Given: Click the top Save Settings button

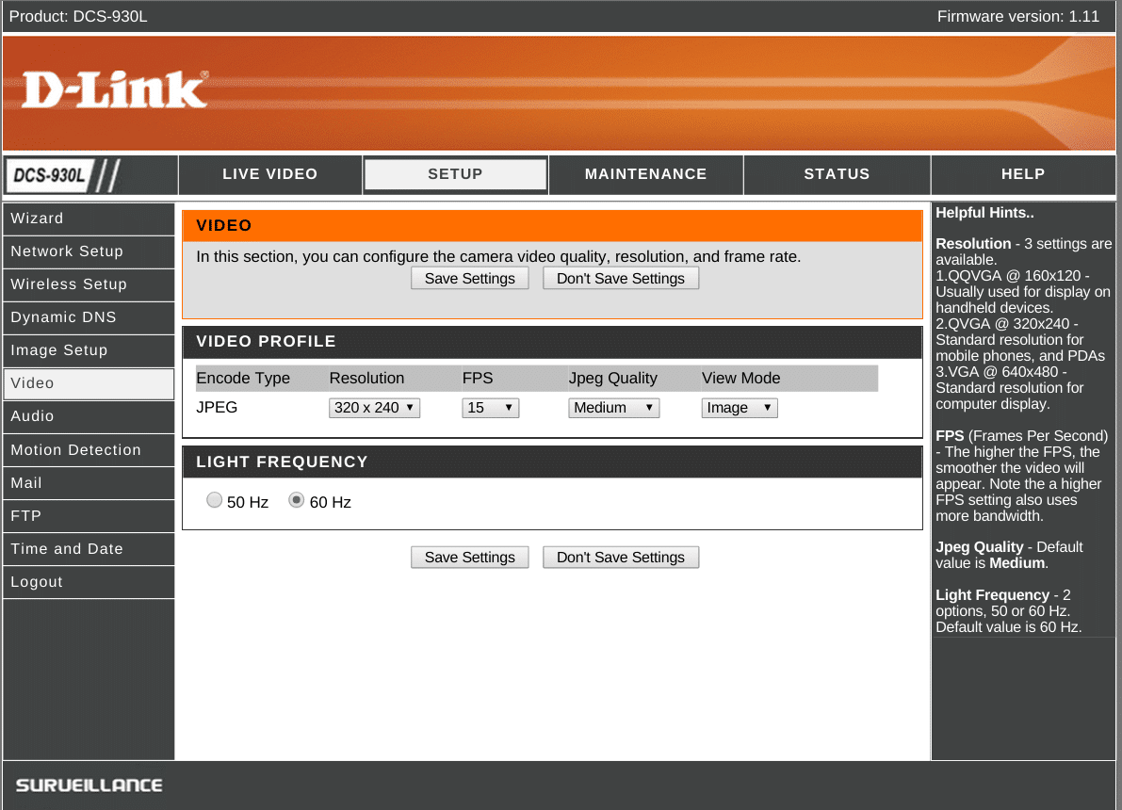Looking at the screenshot, I should [469, 279].
